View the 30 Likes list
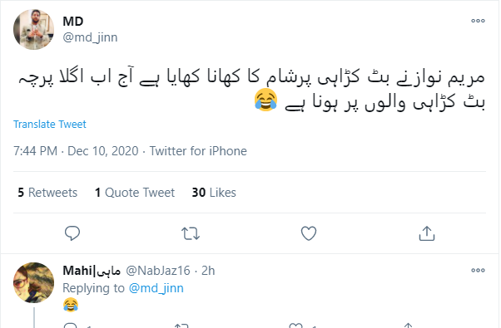 [x=214, y=193]
